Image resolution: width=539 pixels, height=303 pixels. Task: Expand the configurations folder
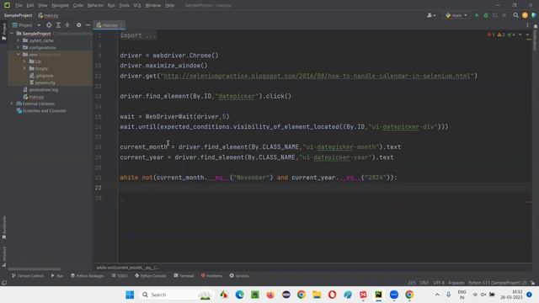[19, 47]
